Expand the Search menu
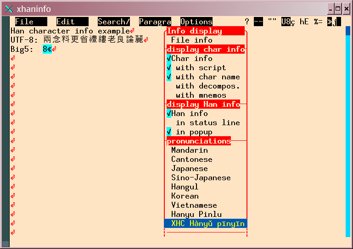Viewport: 353px width, 249px height. pos(113,22)
